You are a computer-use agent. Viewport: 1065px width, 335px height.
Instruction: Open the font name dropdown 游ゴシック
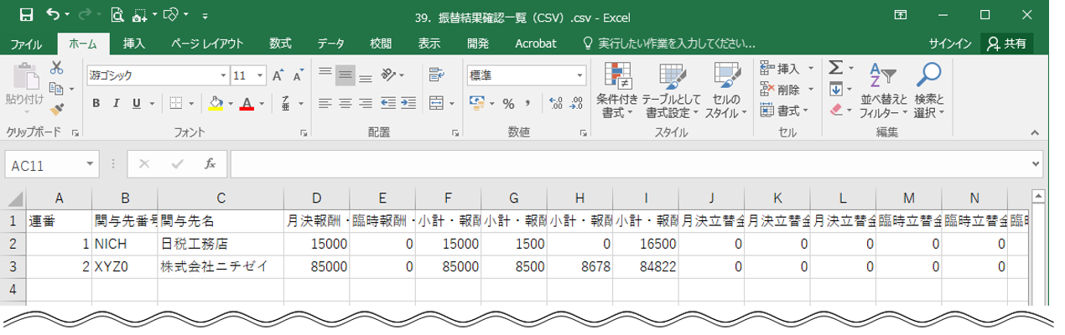(157, 75)
